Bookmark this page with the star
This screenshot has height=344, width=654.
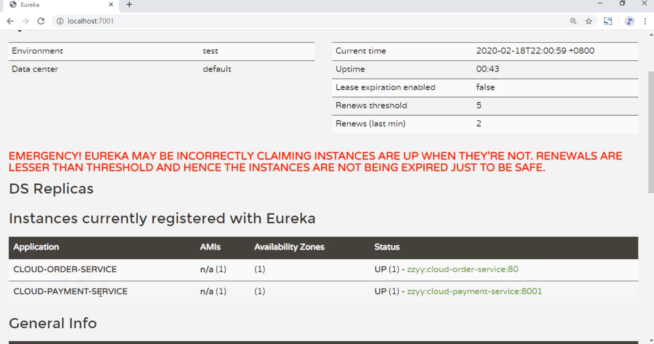click(x=589, y=21)
